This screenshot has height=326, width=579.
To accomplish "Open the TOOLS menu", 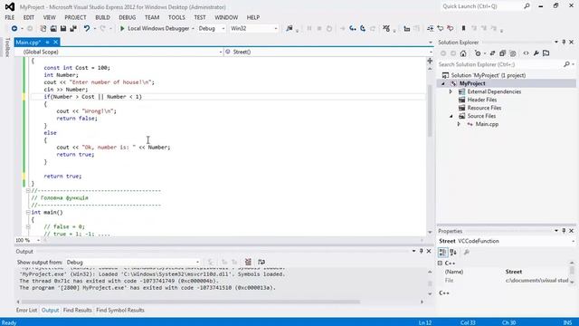I will click(176, 17).
